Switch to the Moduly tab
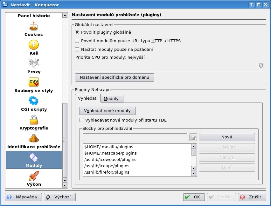The height and width of the screenshot is (206, 271). point(112,99)
